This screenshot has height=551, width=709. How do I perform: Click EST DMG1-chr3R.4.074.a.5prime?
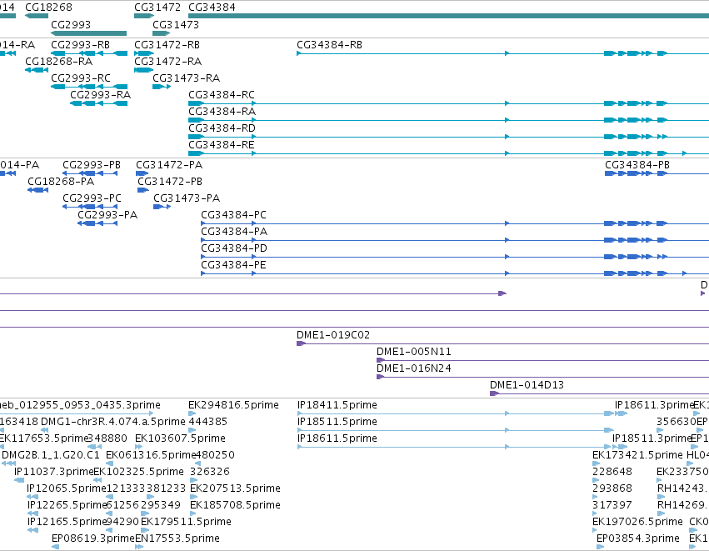click(113, 422)
